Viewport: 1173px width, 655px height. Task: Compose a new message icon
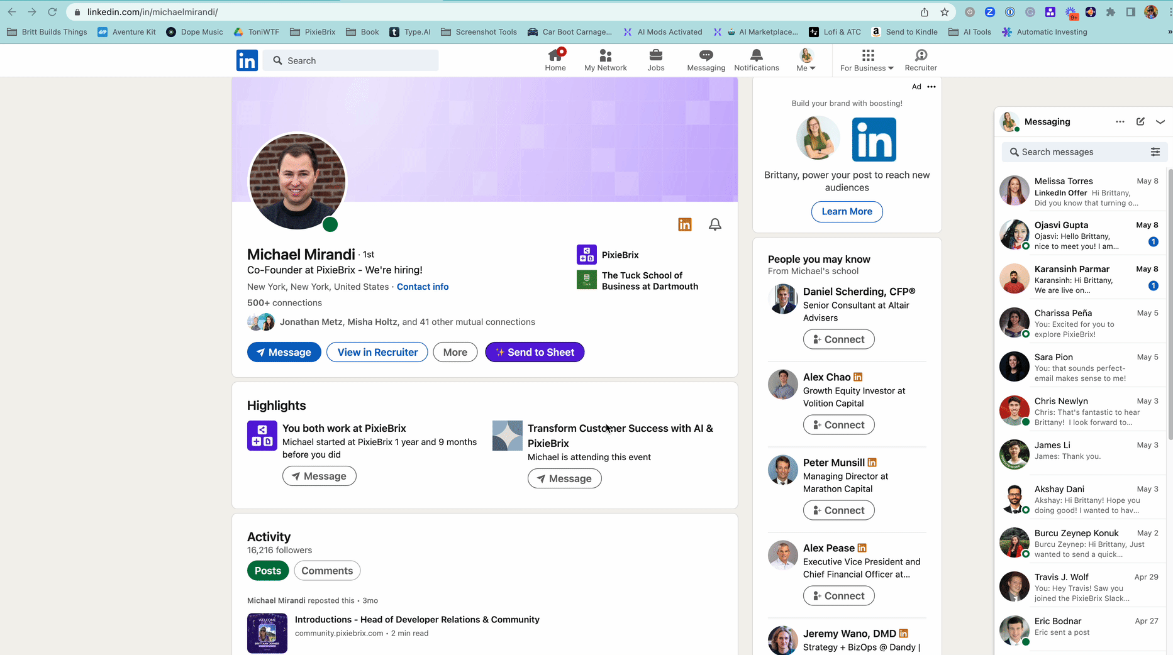(1140, 122)
